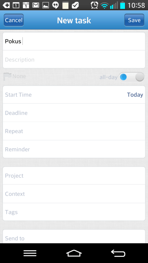Image resolution: width=148 pixels, height=263 pixels.
Task: Tap the Android back arrow icon
Action: pyautogui.click(x=118, y=253)
